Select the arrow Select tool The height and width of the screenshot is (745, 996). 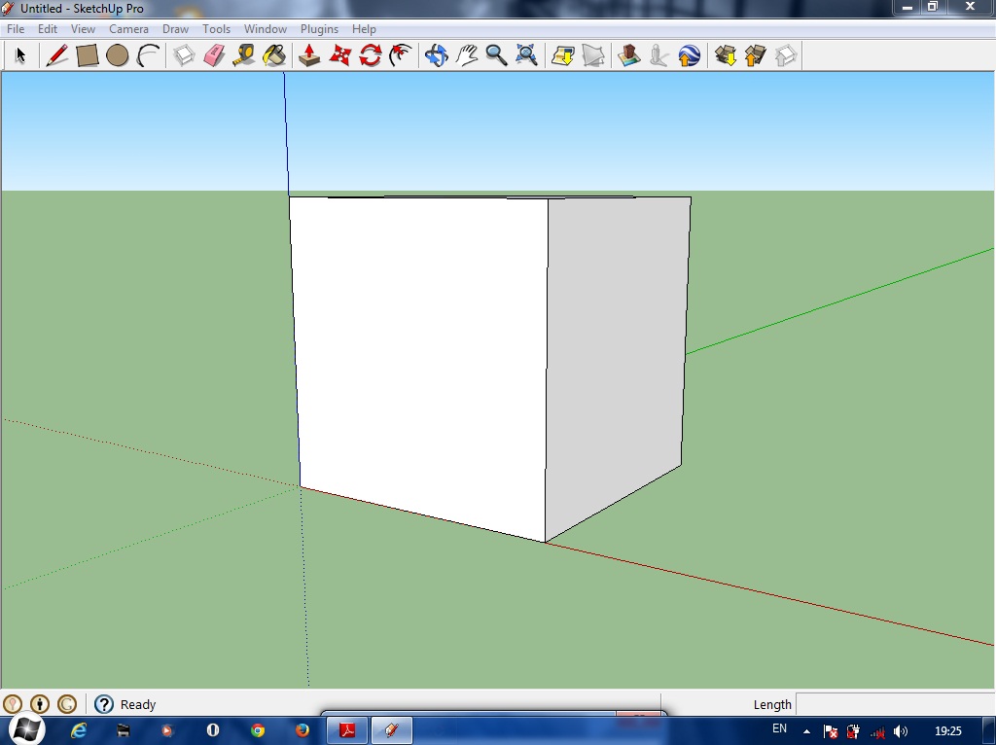pyautogui.click(x=19, y=55)
